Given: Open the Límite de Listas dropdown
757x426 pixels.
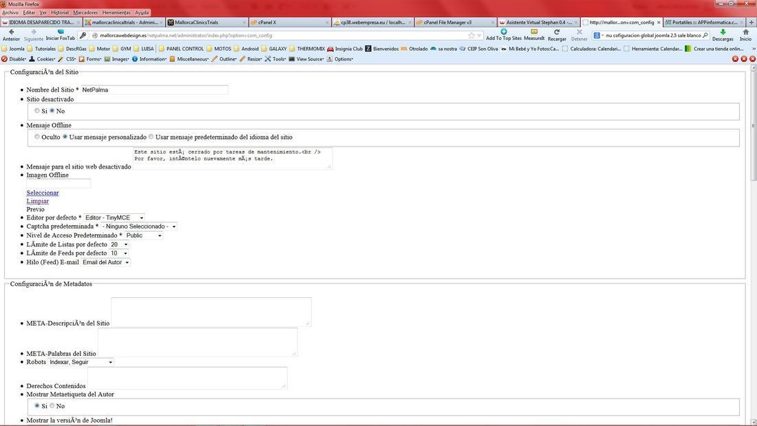Looking at the screenshot, I should (x=119, y=244).
